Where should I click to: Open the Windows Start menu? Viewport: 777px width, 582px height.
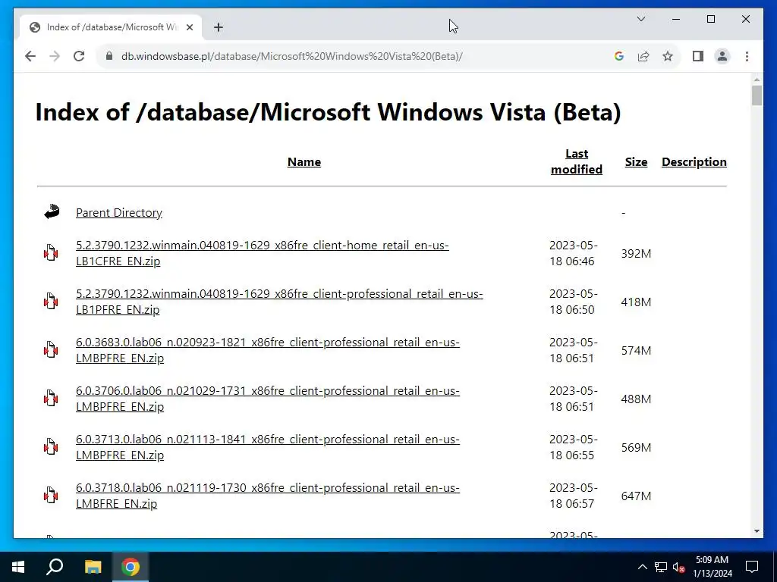pos(18,567)
